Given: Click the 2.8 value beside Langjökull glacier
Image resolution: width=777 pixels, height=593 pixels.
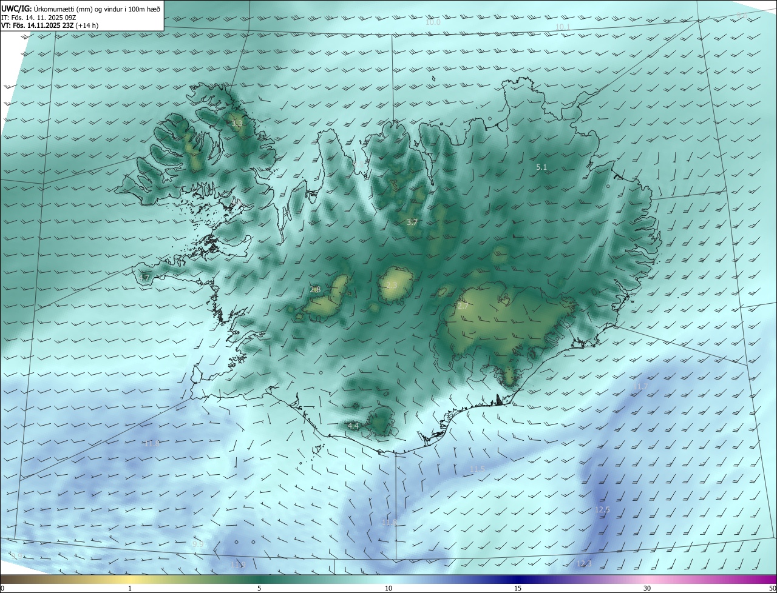Looking at the screenshot, I should pos(315,290).
